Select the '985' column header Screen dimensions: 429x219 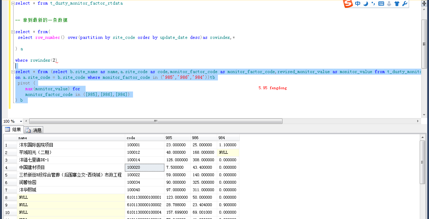[x=178, y=138]
